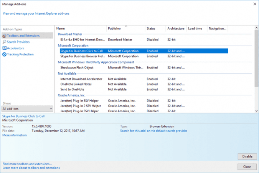Viewport: 259px width, 173px height.
Task: Click Microsoft Windows Thir... publisher cell
Action: tap(125, 68)
